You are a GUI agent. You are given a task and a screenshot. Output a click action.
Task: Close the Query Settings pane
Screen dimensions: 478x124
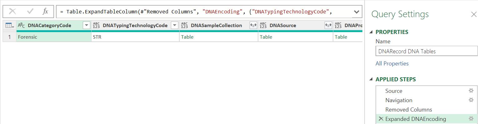tap(474, 14)
